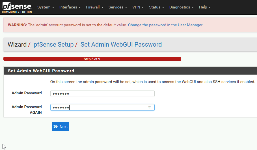Reveal the password with the eye icon
The image size is (257, 150).
149,107
